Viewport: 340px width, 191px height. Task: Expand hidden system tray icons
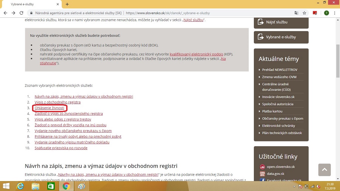coord(295,186)
